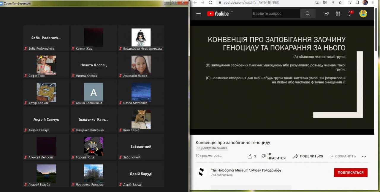Open the YouTube apps grid icon
This screenshot has height=192, width=380.
(x=338, y=14)
